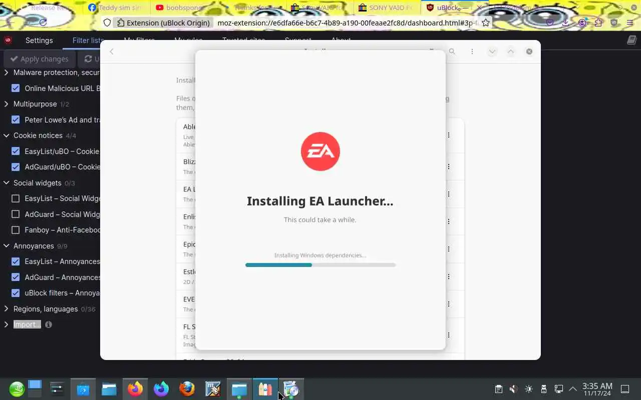Reload the page with the browser refresh icon
Viewport: 641px width, 400px height.
point(43,22)
